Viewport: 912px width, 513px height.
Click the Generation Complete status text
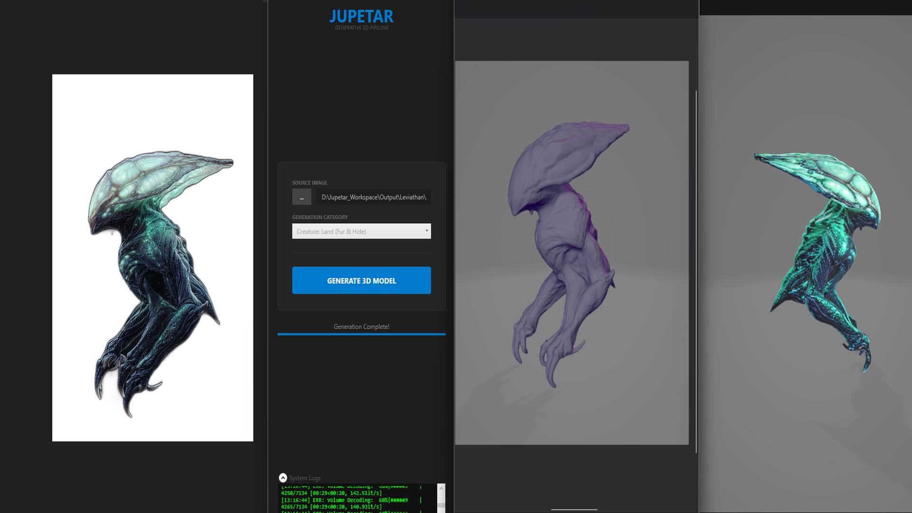(x=361, y=327)
